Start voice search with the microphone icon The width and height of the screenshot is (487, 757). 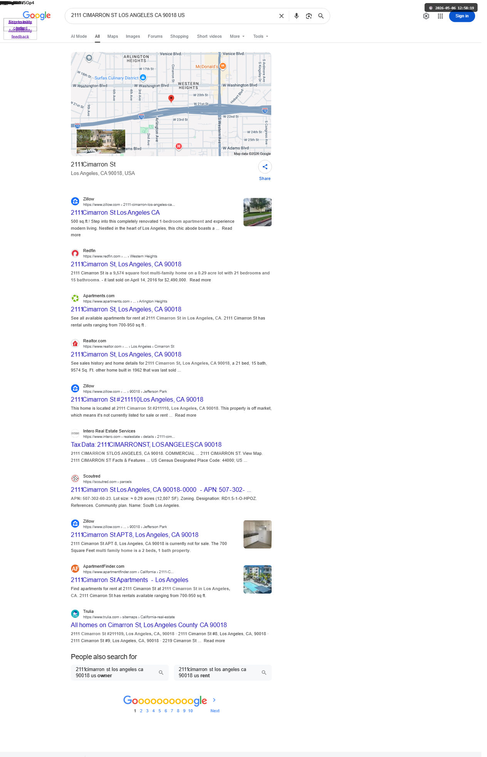point(296,16)
